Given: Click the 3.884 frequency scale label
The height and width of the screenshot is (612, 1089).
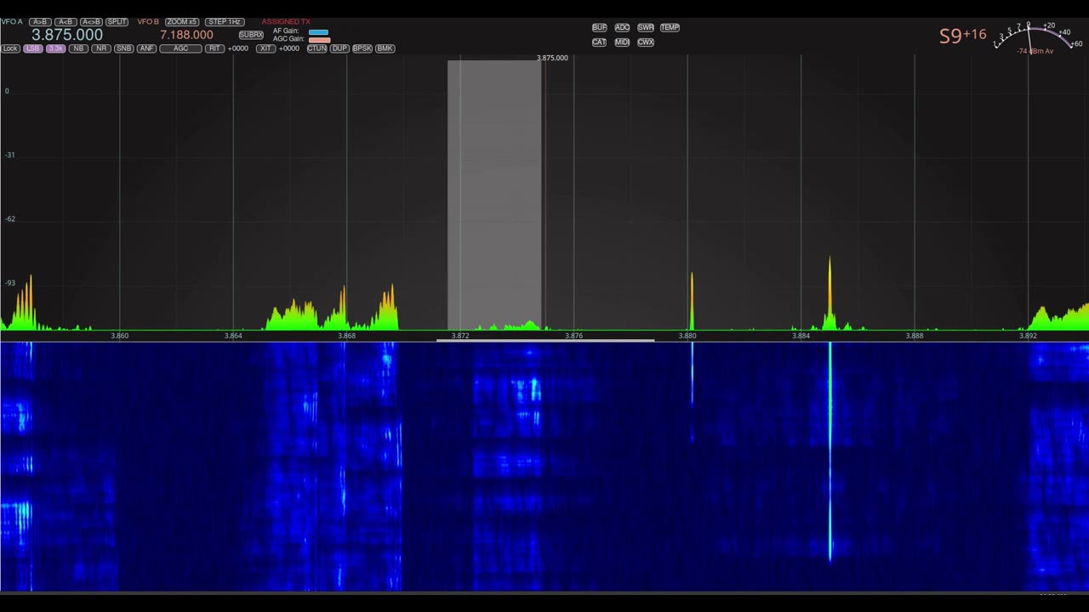Looking at the screenshot, I should click(801, 336).
